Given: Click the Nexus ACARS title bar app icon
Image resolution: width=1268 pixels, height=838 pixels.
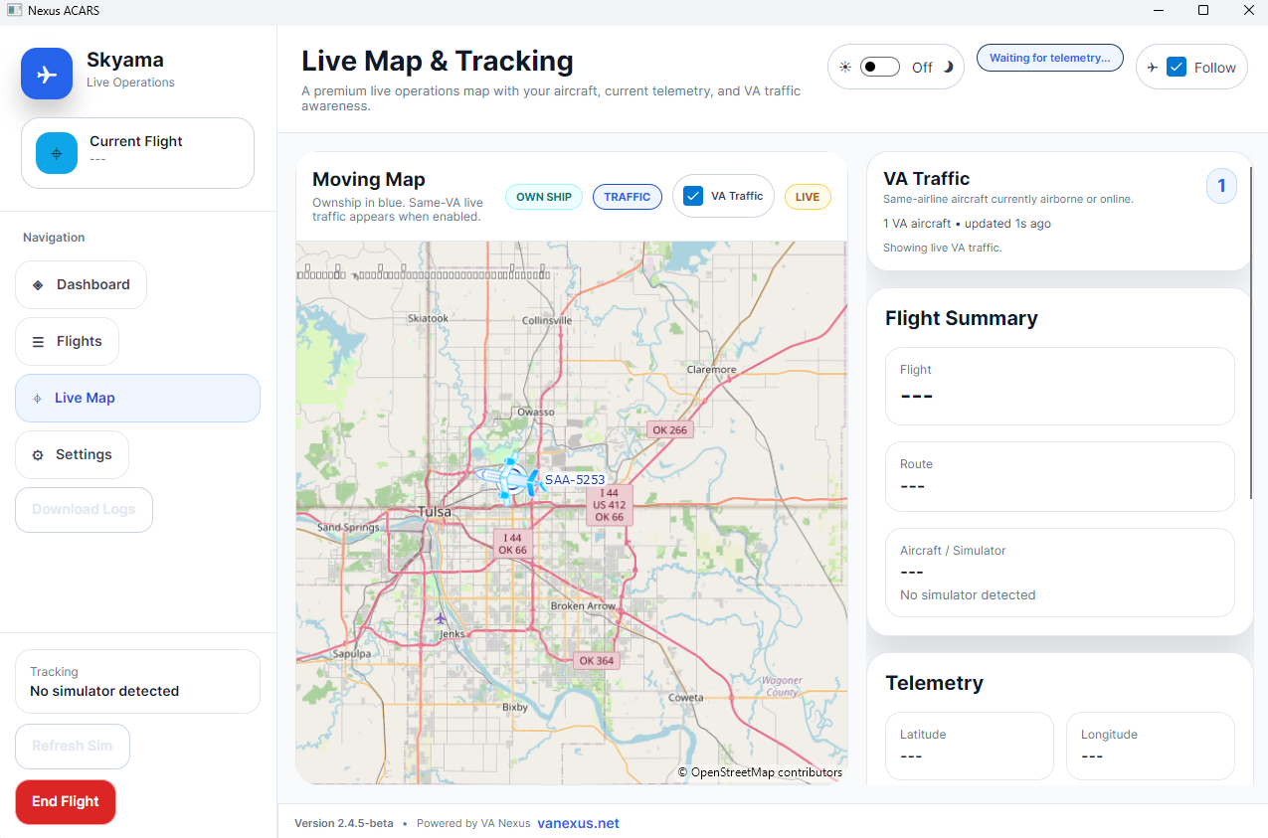Looking at the screenshot, I should coord(14,10).
